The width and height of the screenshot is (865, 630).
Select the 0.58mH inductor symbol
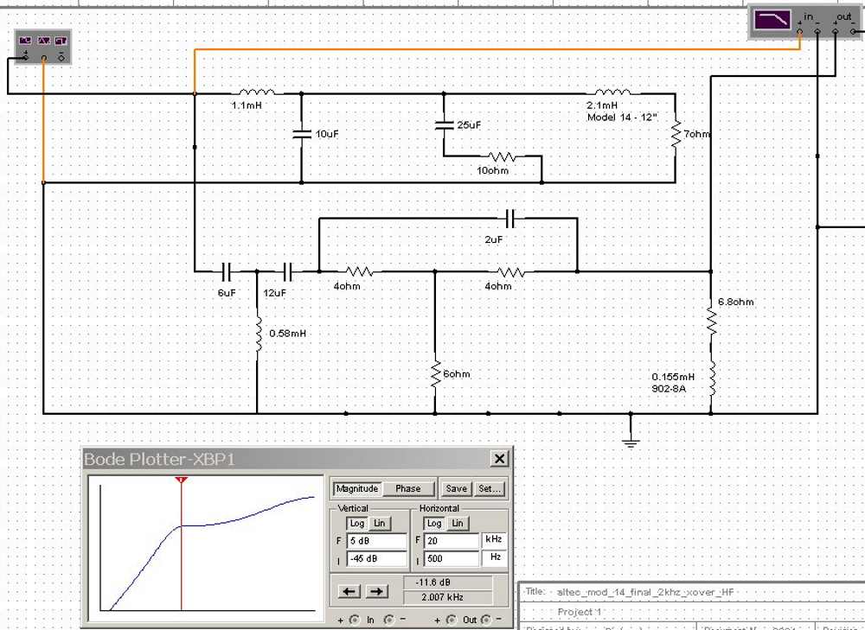click(x=258, y=334)
